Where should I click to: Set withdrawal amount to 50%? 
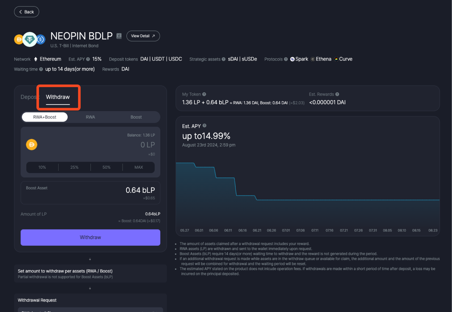(106, 167)
